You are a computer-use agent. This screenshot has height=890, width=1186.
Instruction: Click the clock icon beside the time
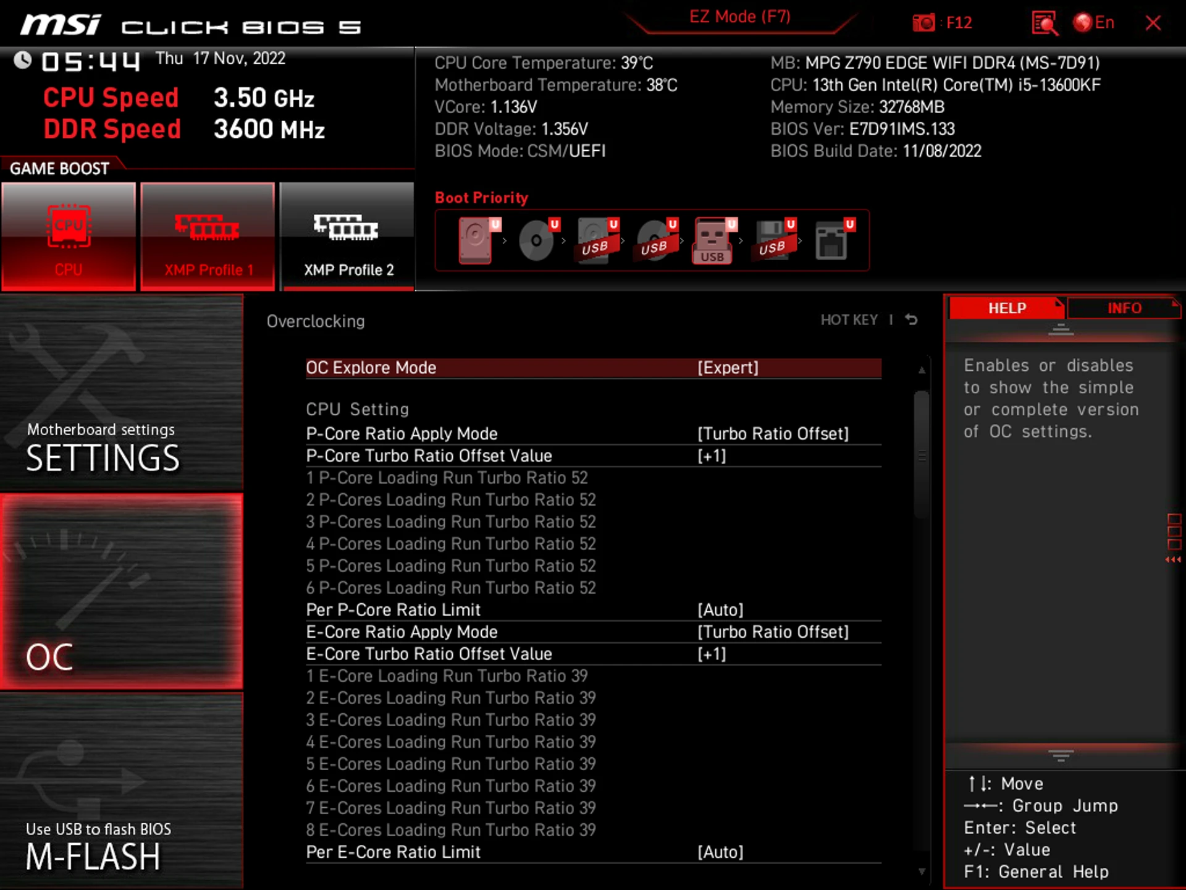(x=23, y=61)
